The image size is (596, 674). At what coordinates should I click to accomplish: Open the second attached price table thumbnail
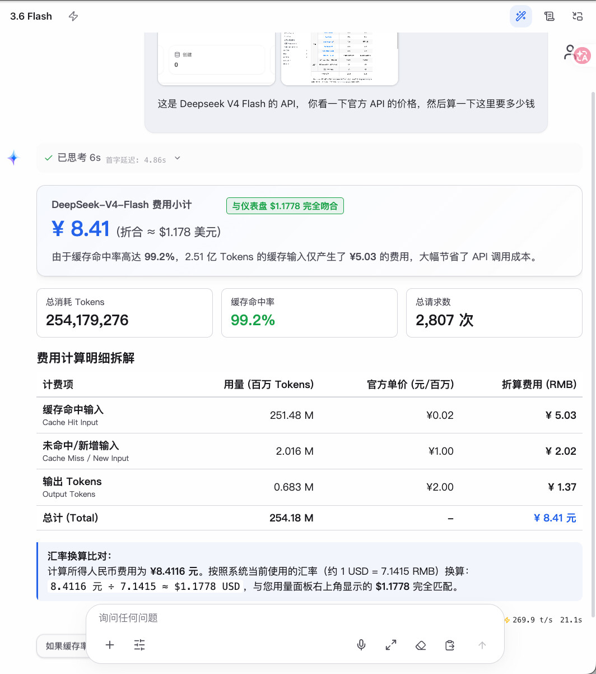(339, 58)
